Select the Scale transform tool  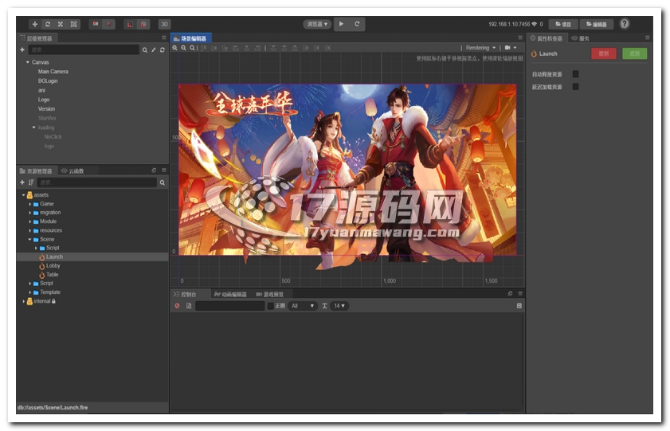point(61,25)
